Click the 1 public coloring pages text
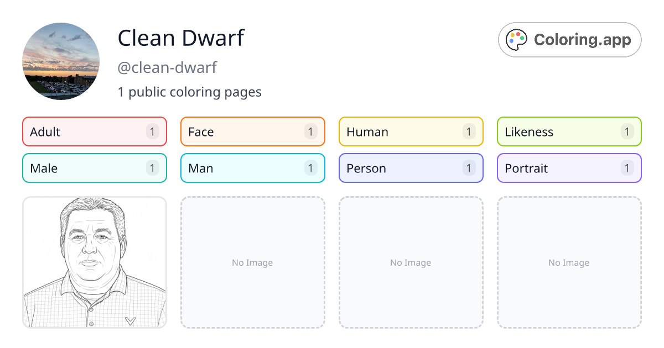The height and width of the screenshot is (348, 664). coord(189,92)
